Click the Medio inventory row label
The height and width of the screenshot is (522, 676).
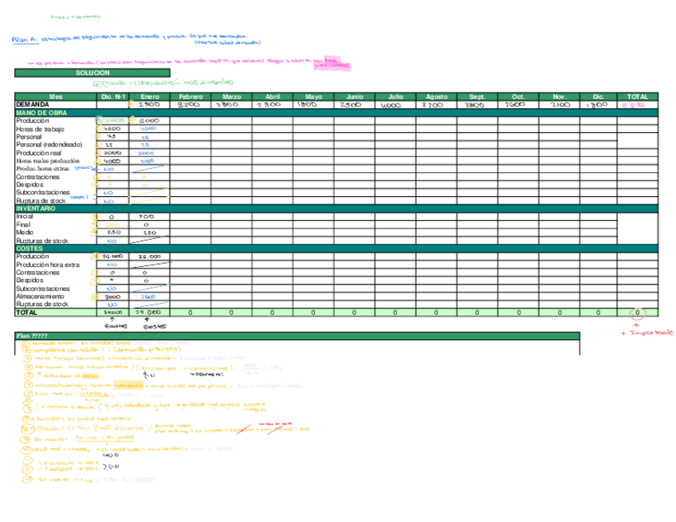click(x=25, y=233)
